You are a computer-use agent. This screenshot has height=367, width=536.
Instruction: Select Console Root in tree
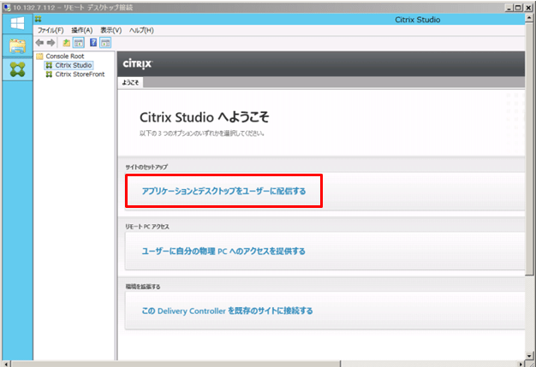[65, 56]
